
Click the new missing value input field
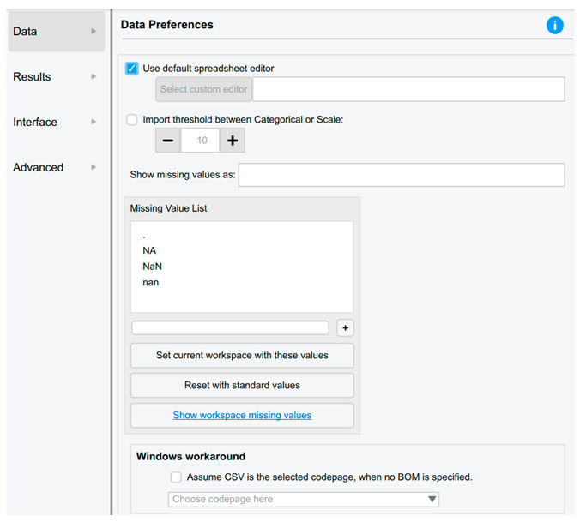(230, 328)
